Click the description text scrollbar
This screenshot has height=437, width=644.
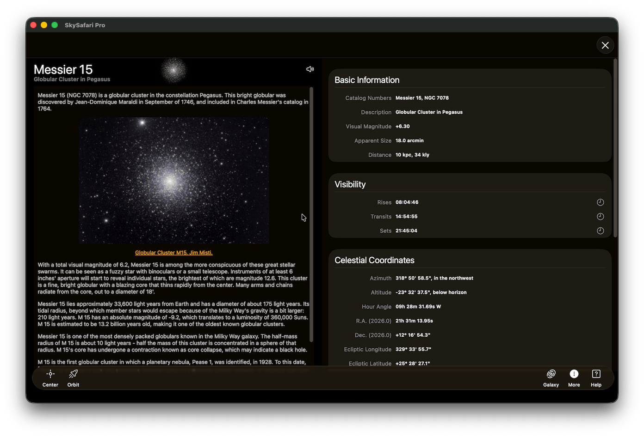tap(311, 214)
